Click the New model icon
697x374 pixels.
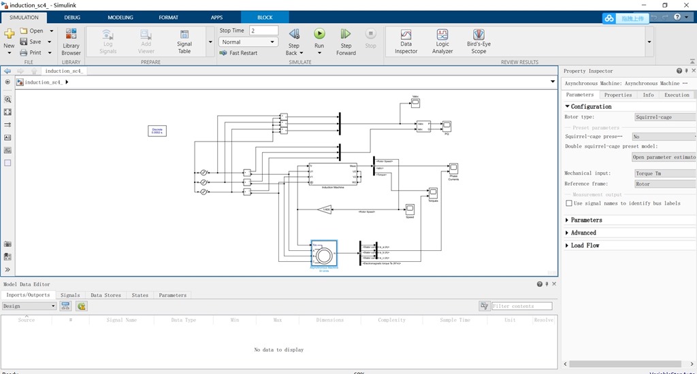click(9, 34)
